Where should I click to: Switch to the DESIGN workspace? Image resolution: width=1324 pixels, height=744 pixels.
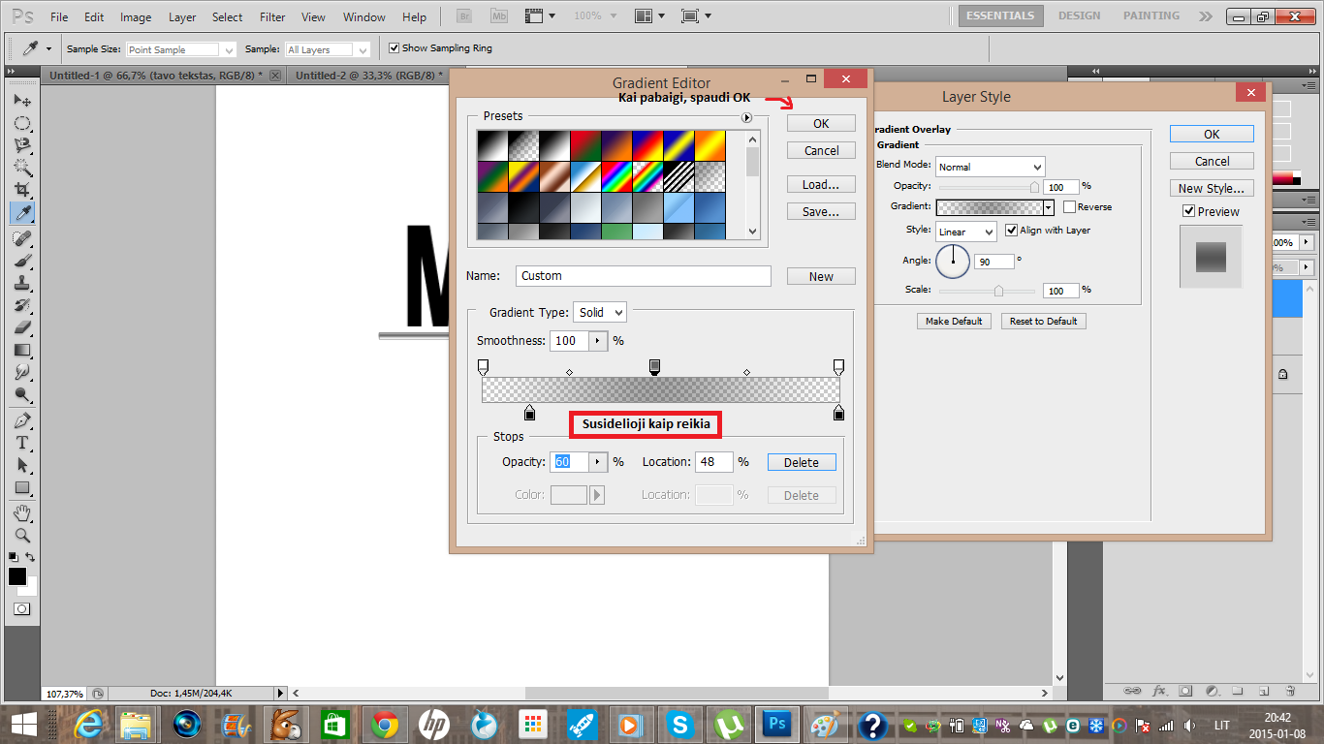tap(1079, 15)
